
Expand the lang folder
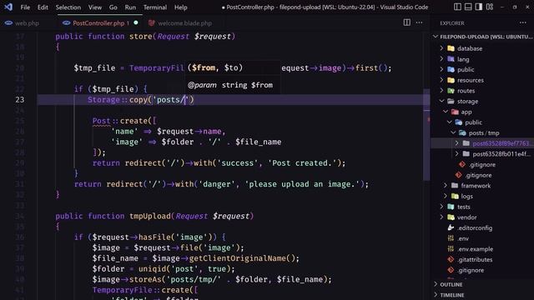pyautogui.click(x=441, y=59)
